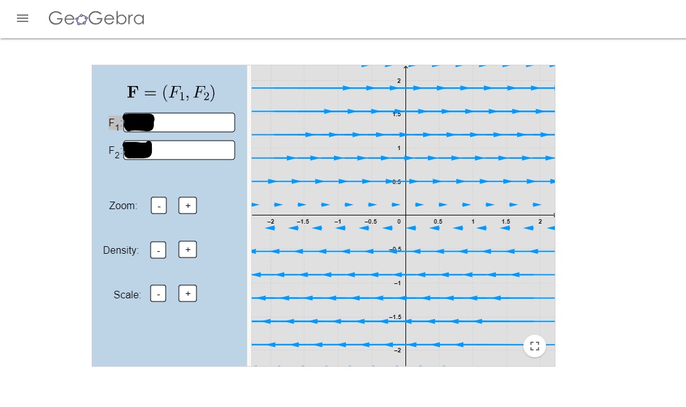Click the F1 label beside the first input
The image size is (686, 407).
click(114, 123)
